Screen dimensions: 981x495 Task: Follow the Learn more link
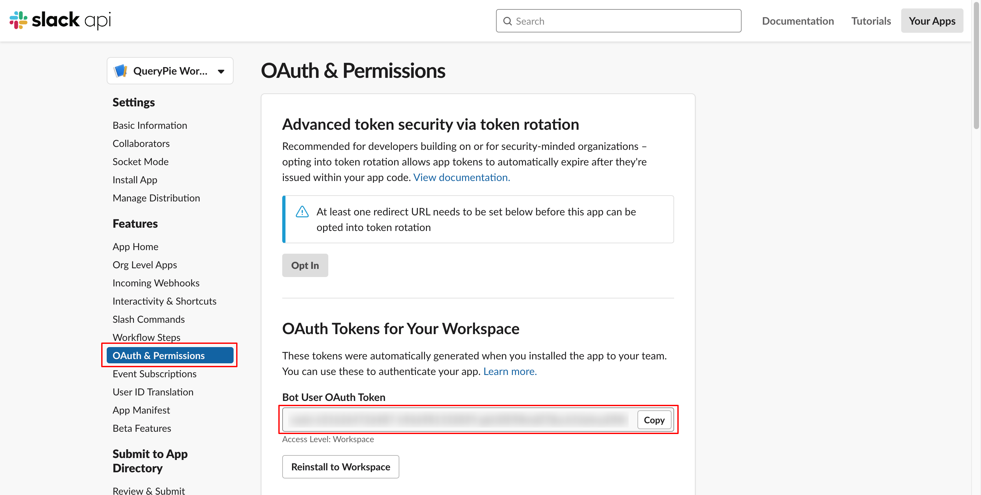pos(510,371)
